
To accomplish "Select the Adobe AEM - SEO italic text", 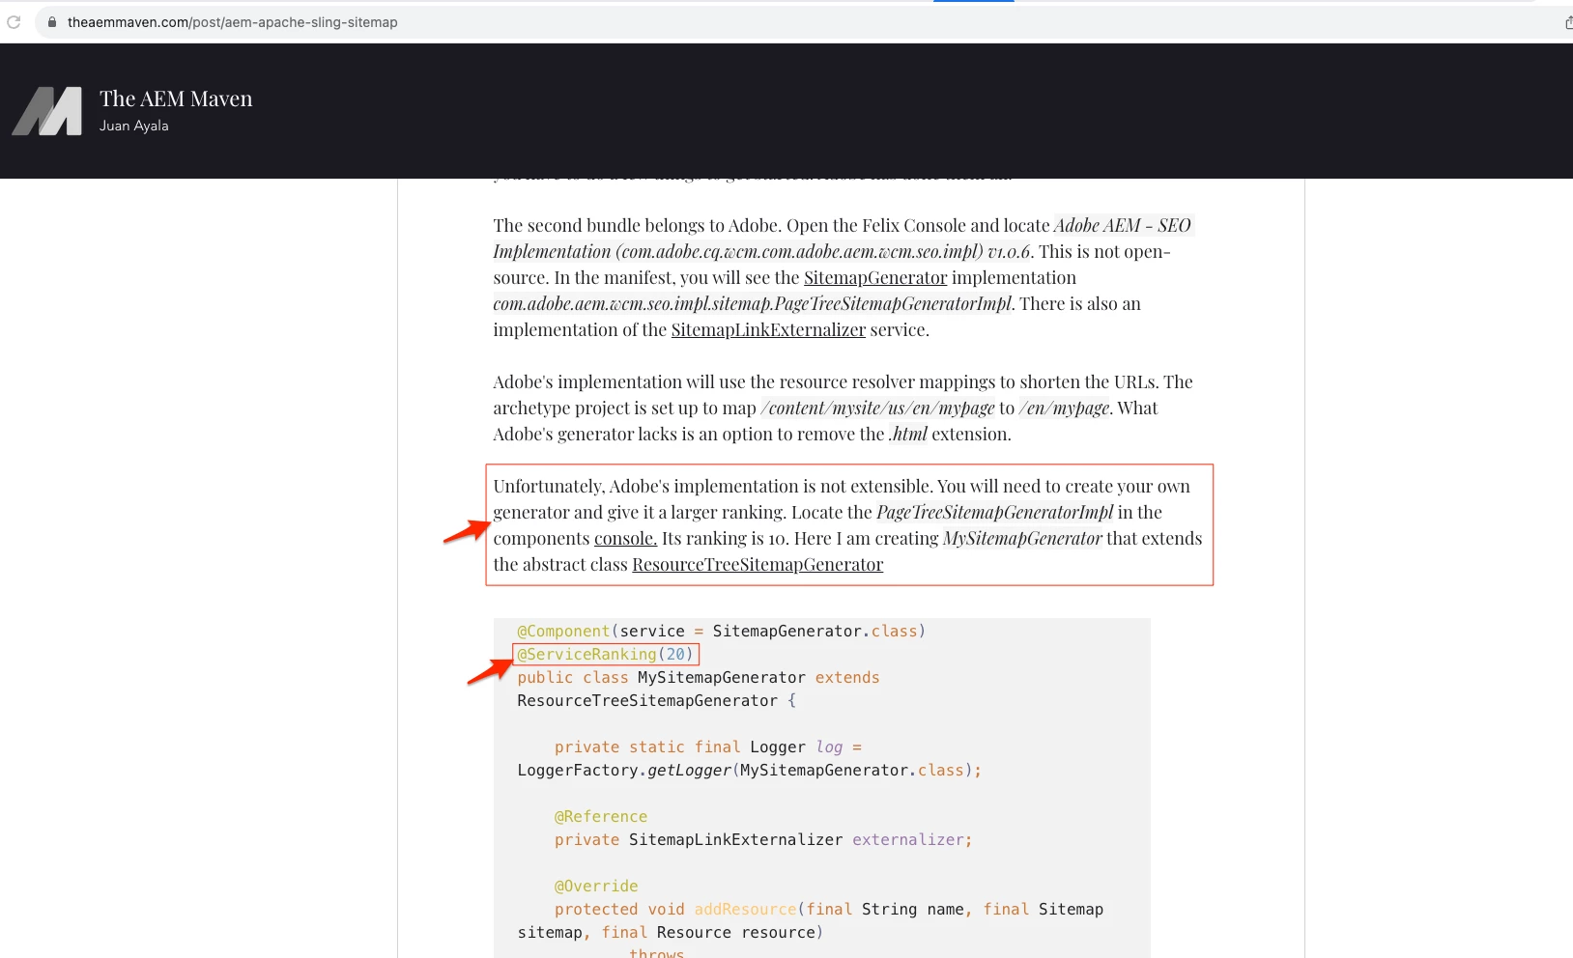I will click(x=1122, y=226).
